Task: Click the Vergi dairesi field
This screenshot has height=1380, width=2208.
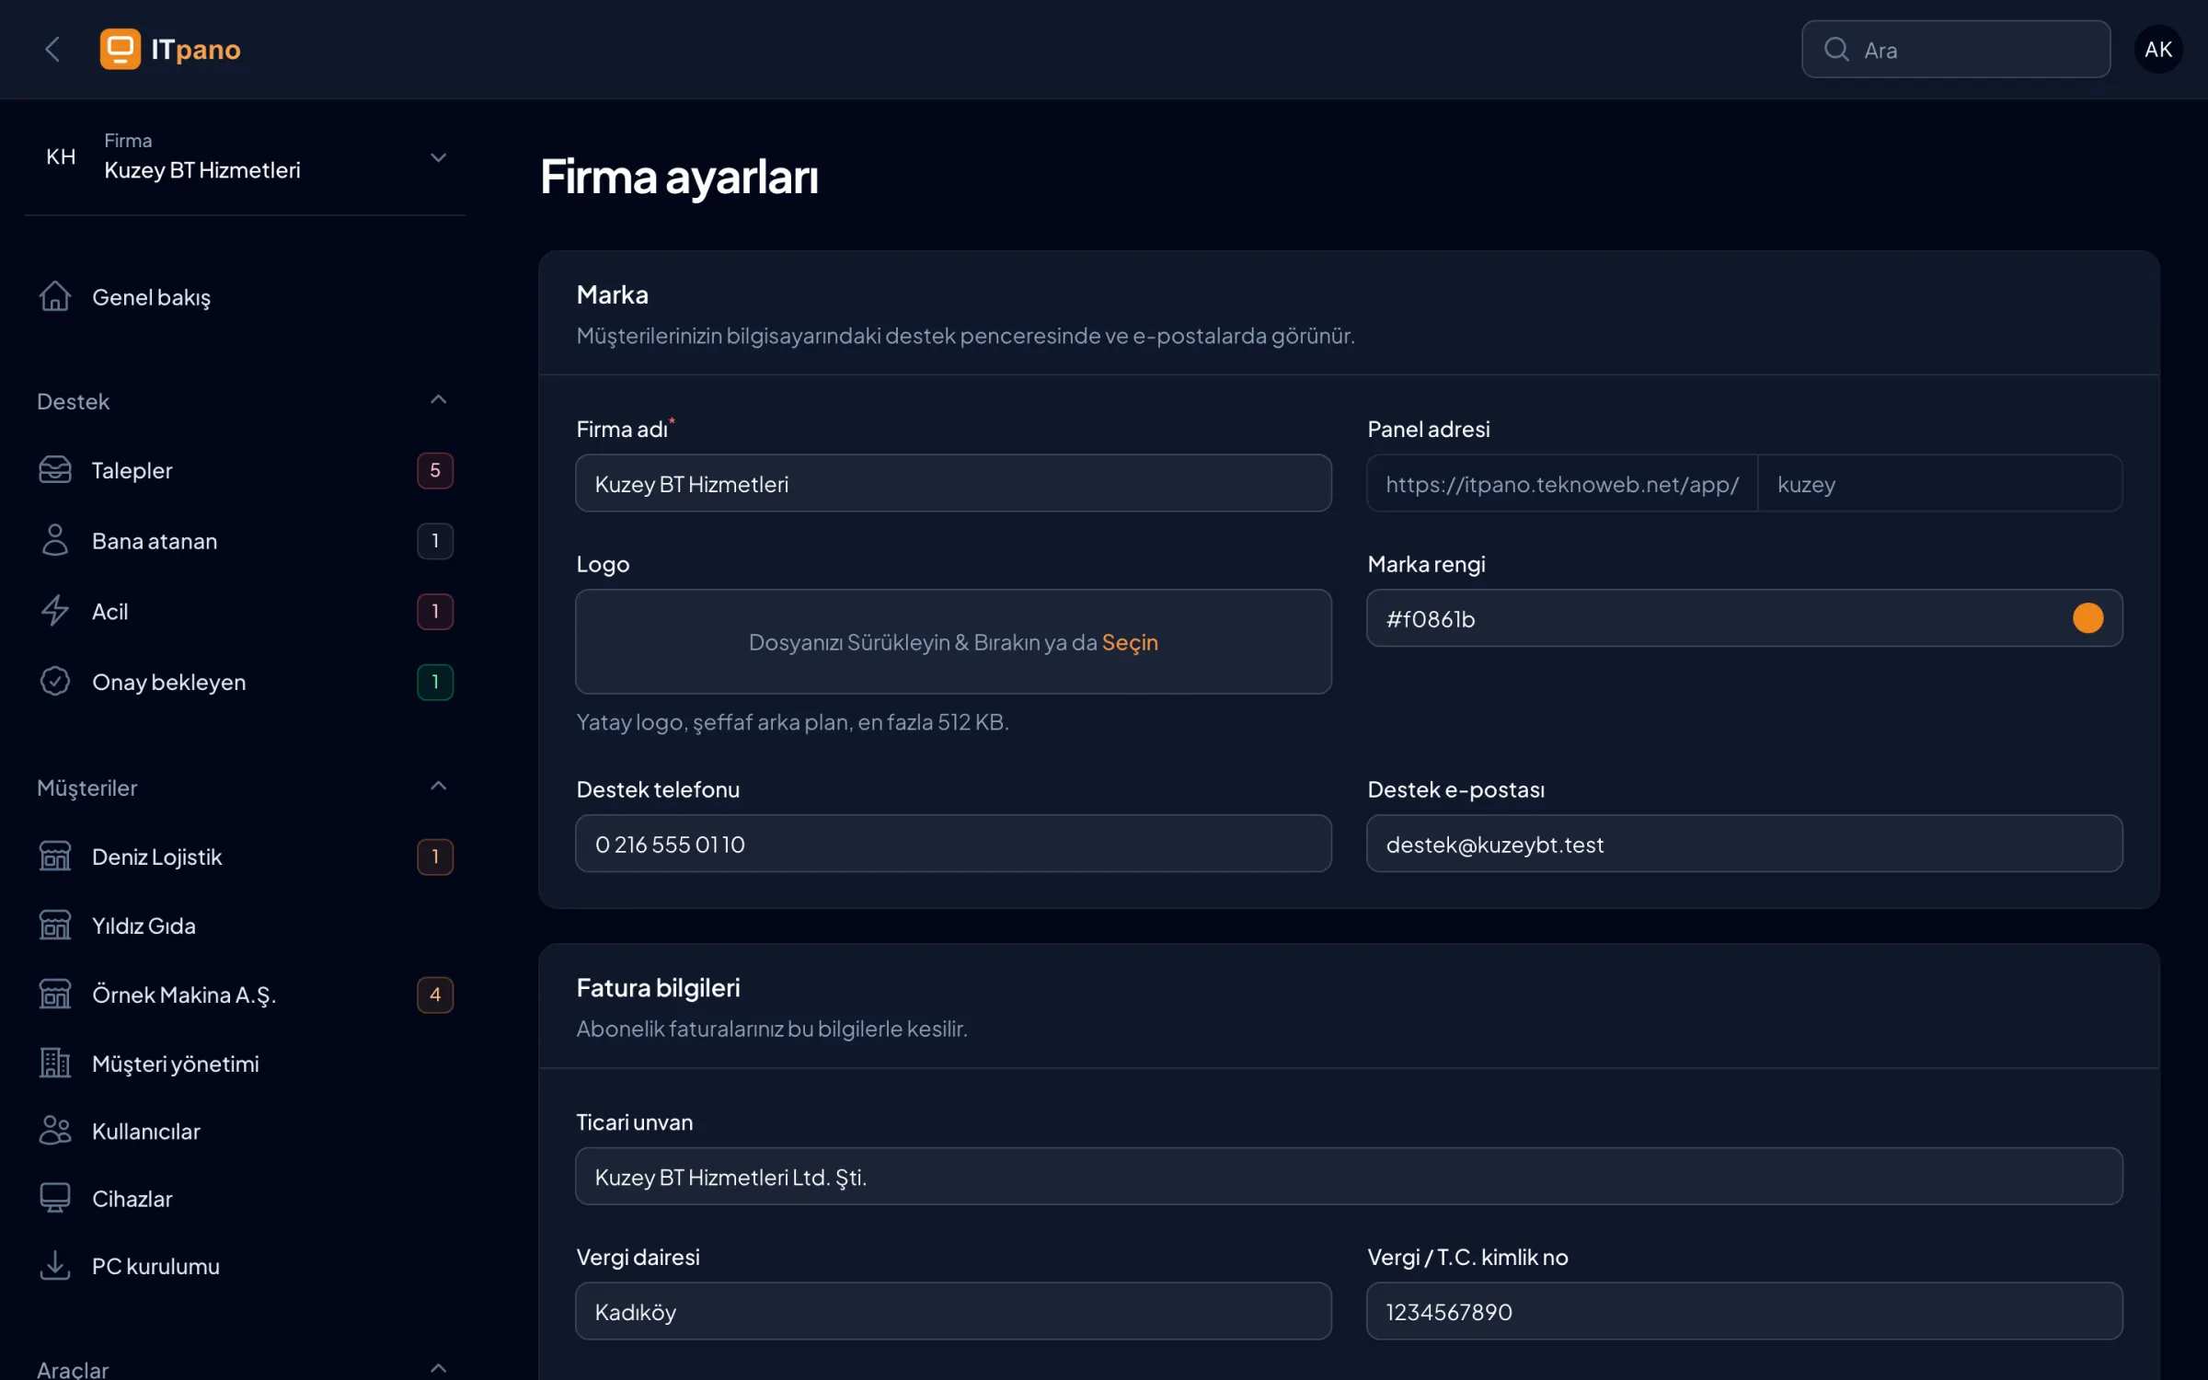Action: click(953, 1312)
